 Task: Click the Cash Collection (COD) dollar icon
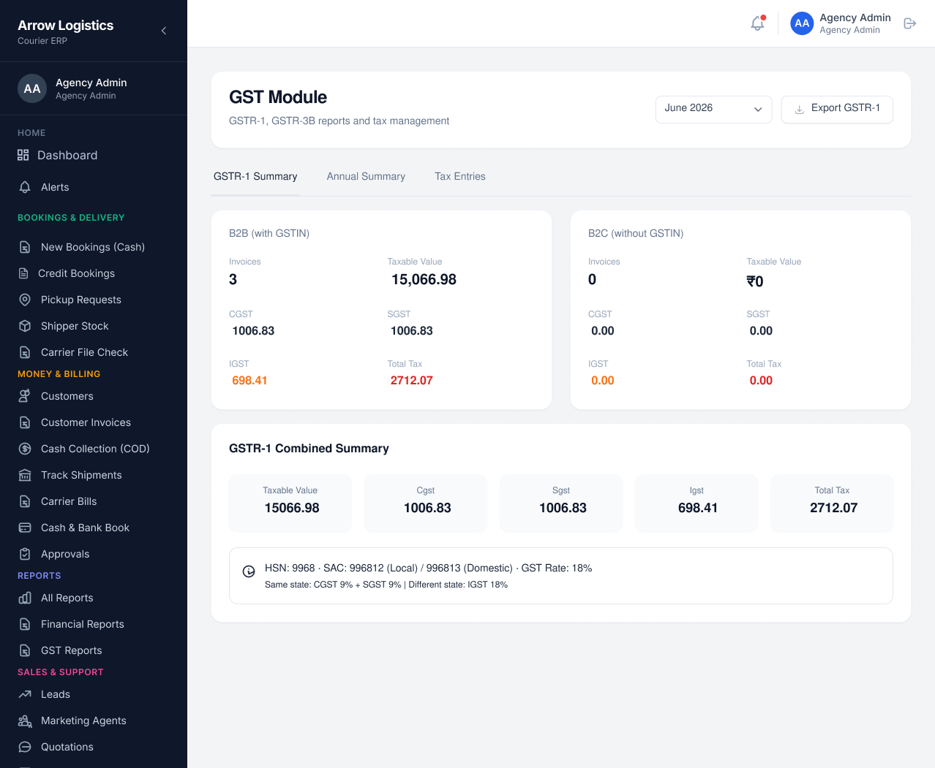tap(25, 449)
